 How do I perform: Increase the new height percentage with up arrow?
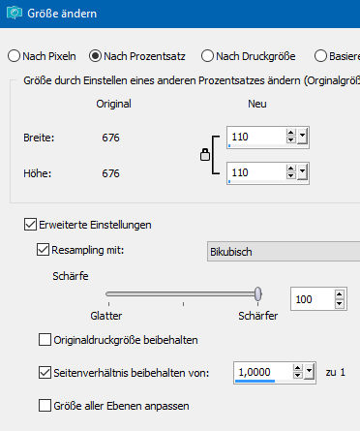click(290, 169)
